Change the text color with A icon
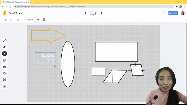This screenshot has height=105, width=187. tap(38, 20)
